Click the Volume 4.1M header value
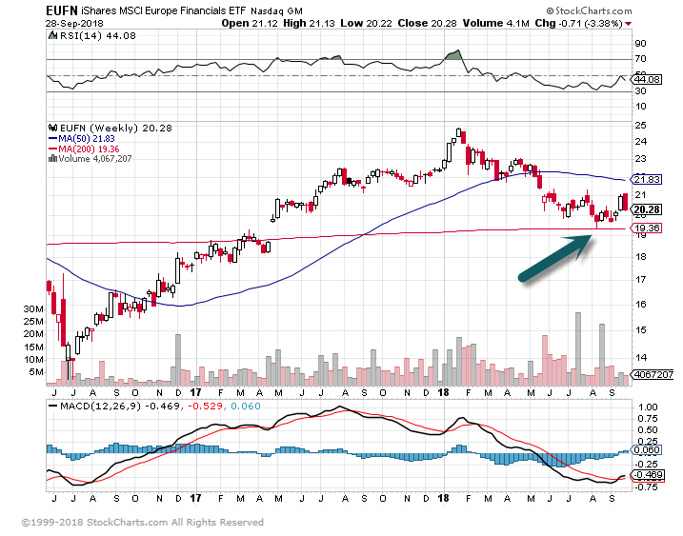Viewport: 683px width, 536px height. [495, 23]
